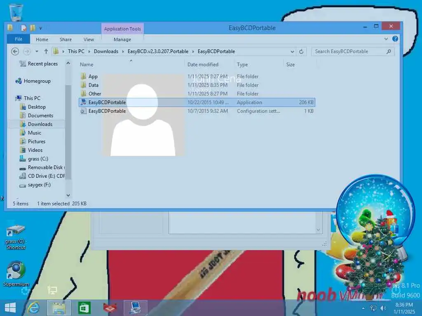The height and width of the screenshot is (316, 422).
Task: Open Windows Store on taskbar
Action: coord(84,308)
